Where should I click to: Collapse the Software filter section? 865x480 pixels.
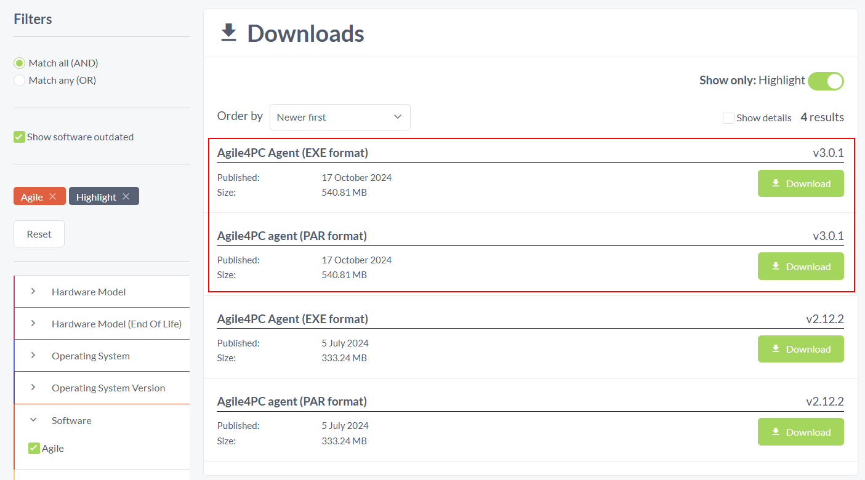click(x=102, y=420)
